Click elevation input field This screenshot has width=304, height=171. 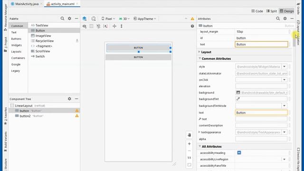coord(261,86)
